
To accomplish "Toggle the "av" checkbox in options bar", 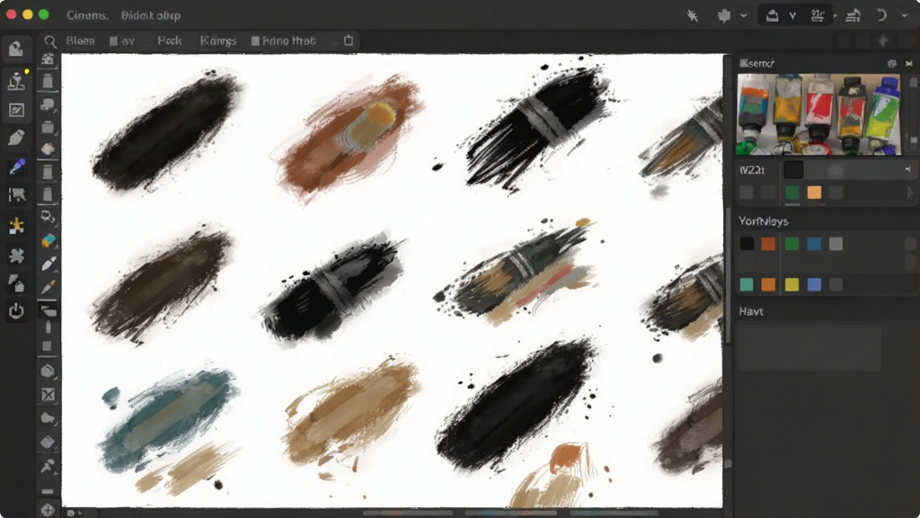I will [113, 41].
